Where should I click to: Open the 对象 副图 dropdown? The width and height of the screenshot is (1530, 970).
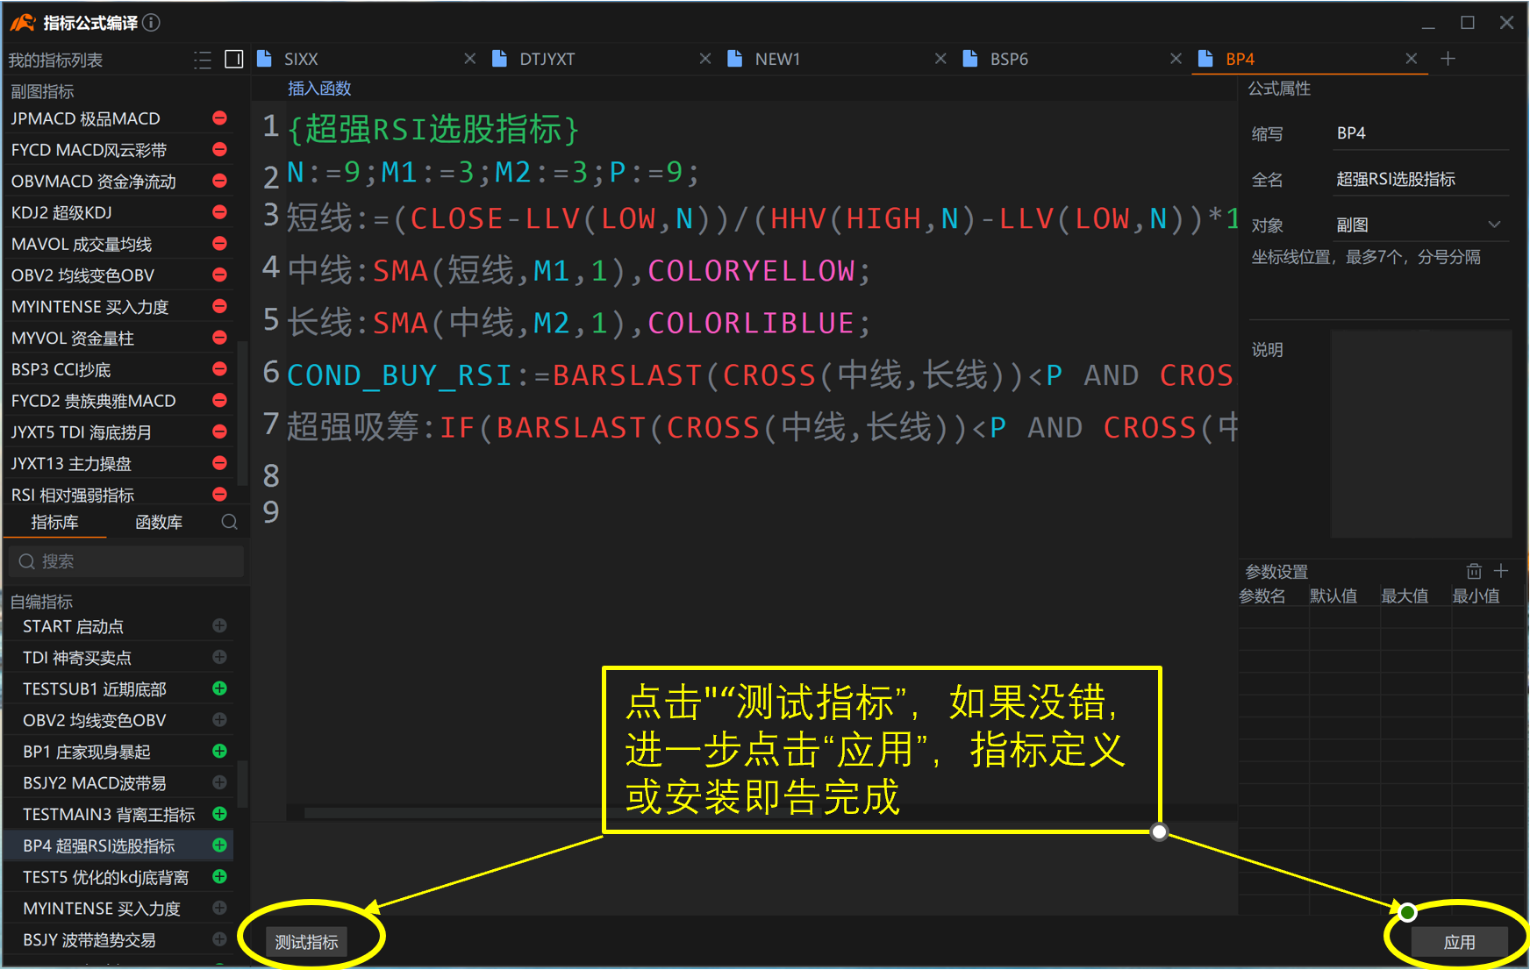(x=1420, y=225)
